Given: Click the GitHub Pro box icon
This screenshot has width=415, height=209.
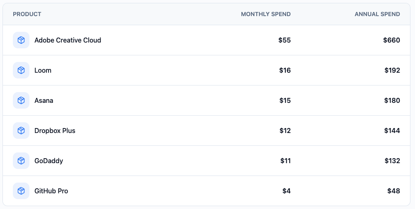Looking at the screenshot, I should point(21,191).
